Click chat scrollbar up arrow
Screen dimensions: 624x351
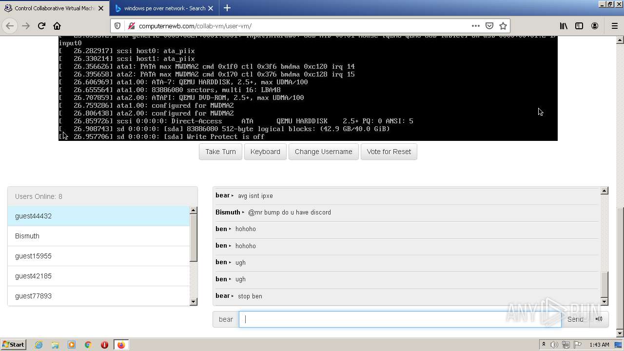point(604,191)
